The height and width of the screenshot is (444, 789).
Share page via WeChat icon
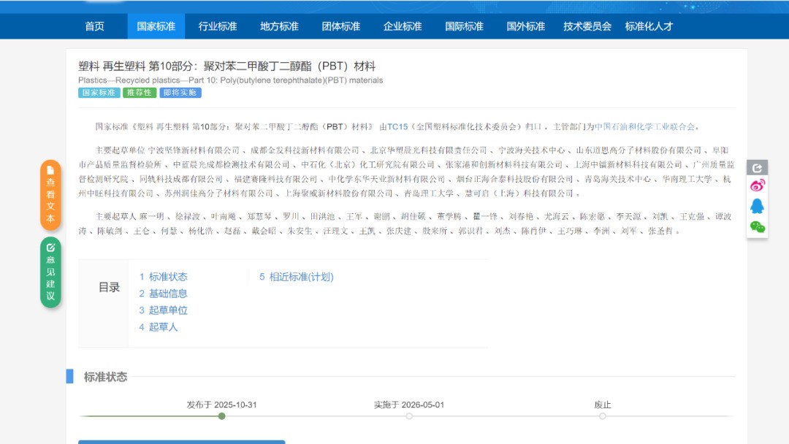pos(757,227)
